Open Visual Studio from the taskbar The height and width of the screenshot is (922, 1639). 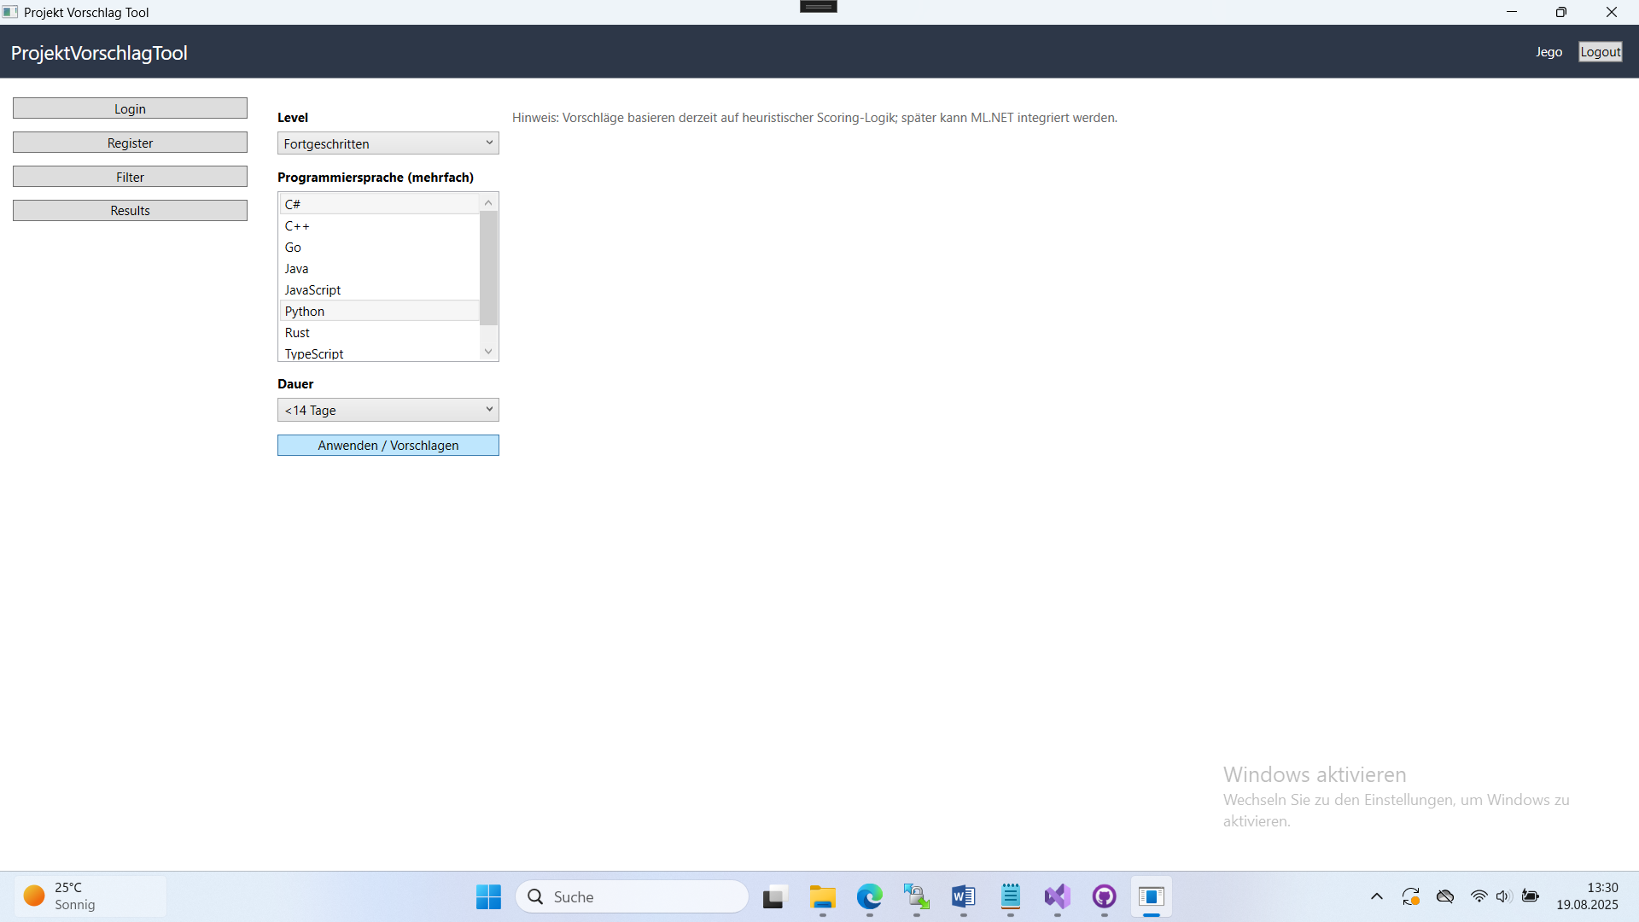tap(1056, 897)
